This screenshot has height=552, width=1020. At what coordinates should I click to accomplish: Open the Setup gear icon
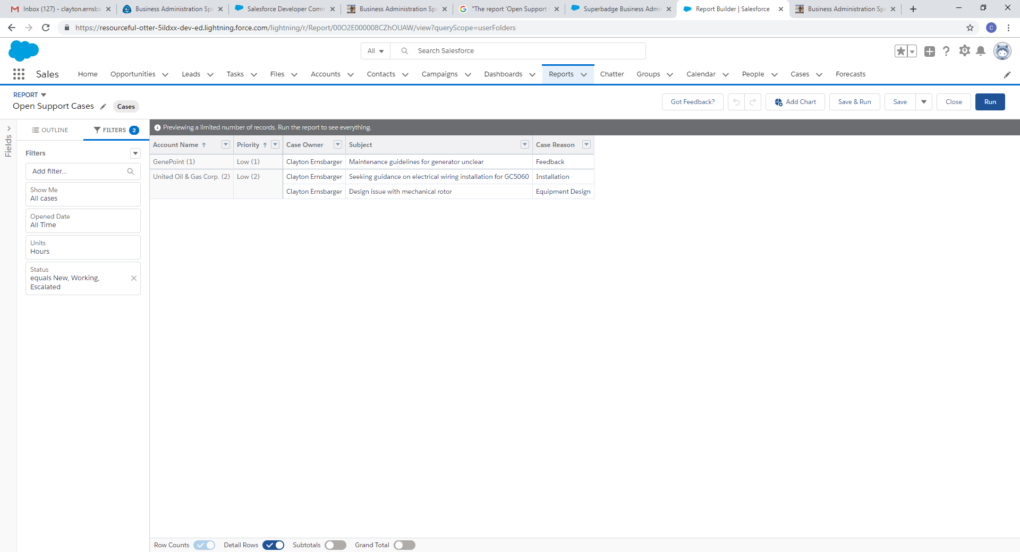964,50
